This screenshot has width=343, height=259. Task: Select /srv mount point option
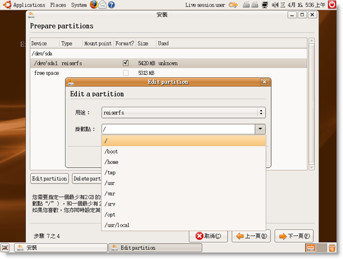(x=183, y=204)
